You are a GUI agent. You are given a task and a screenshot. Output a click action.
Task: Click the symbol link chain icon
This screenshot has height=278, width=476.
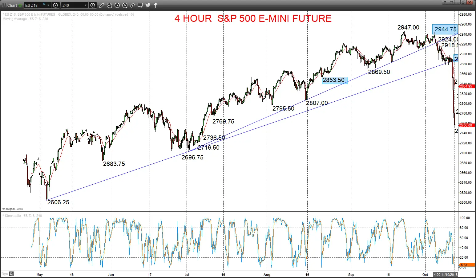point(132,5)
